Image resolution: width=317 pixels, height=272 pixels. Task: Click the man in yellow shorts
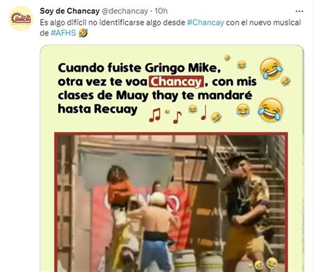point(246,213)
